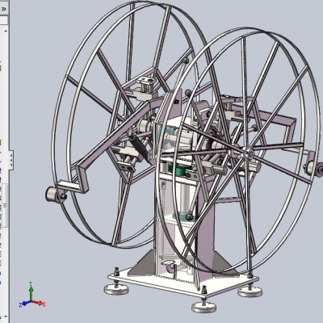This screenshot has height=323, width=323.
Task: Click the feature tree vertical scrollbar thumb
Action: pos(5,205)
